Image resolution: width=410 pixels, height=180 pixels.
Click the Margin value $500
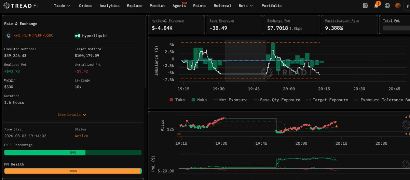click(9, 87)
